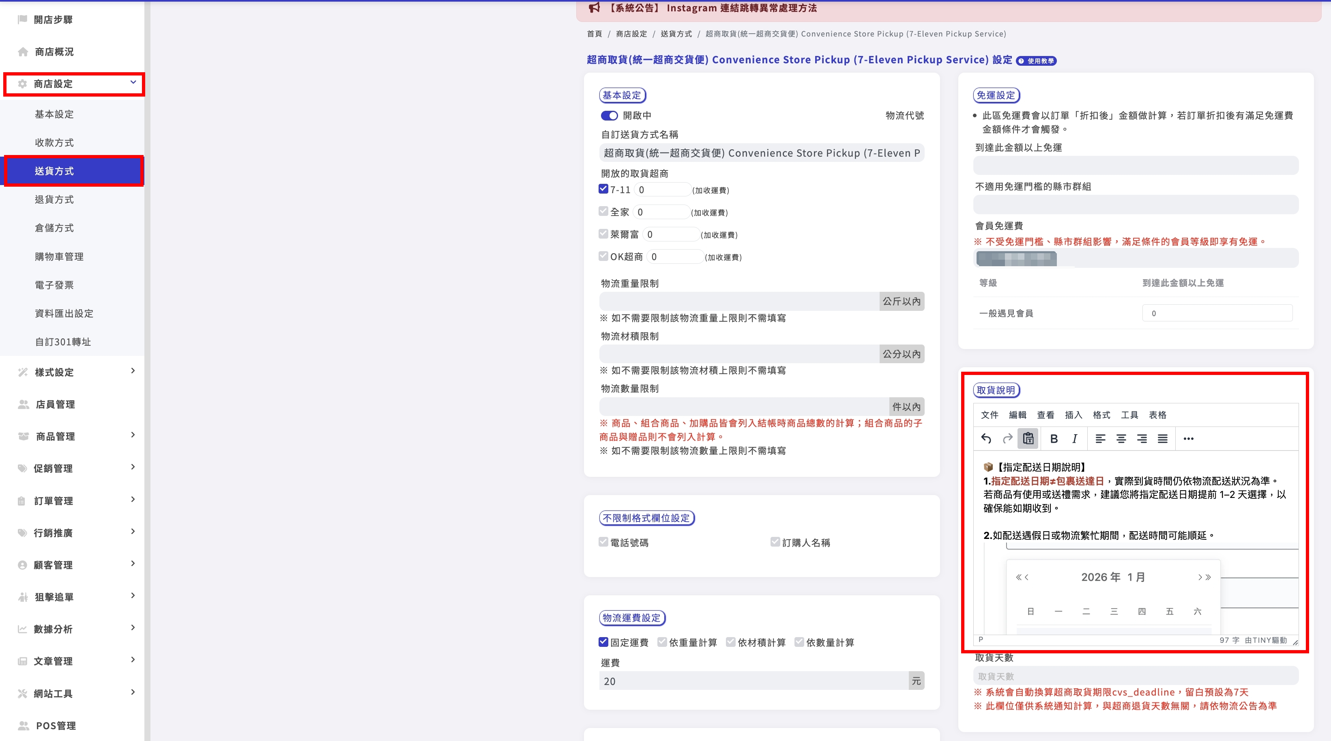The height and width of the screenshot is (741, 1331).
Task: Check the 全家 pickup store checkbox
Action: click(x=603, y=211)
